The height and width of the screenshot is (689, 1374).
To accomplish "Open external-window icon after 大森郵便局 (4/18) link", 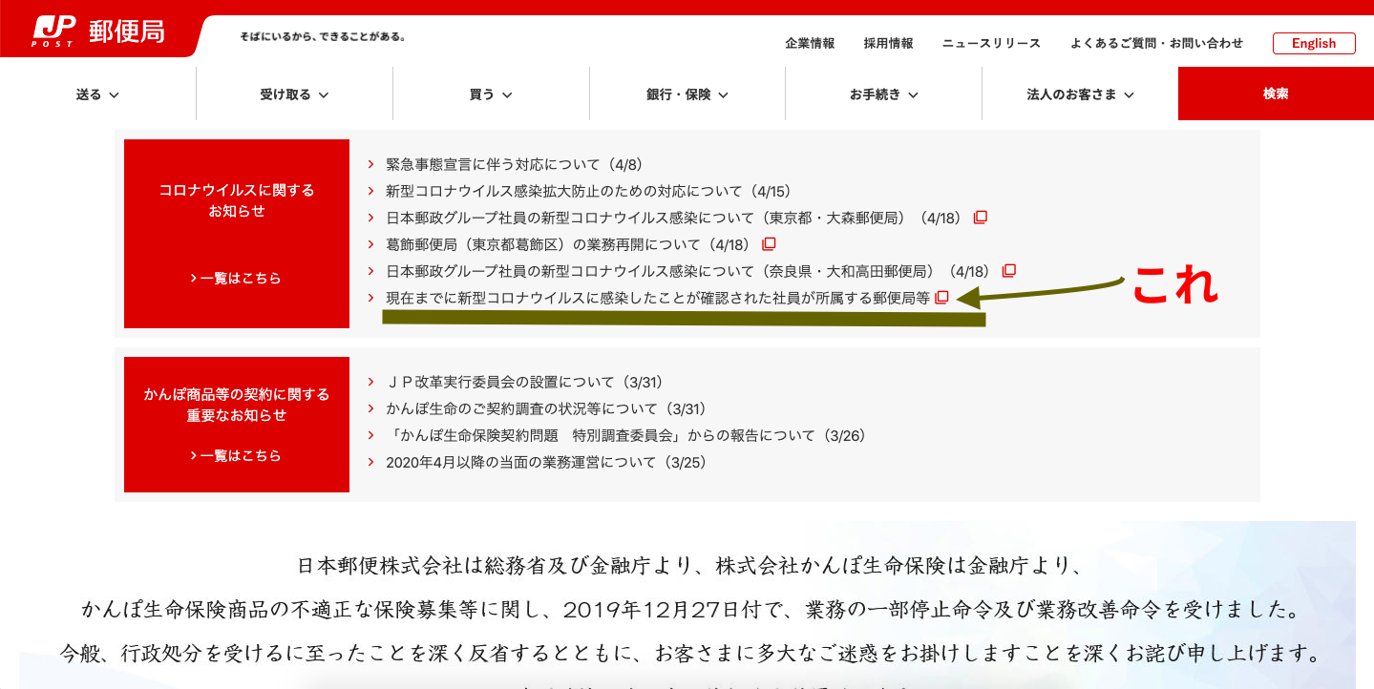I will [x=980, y=218].
